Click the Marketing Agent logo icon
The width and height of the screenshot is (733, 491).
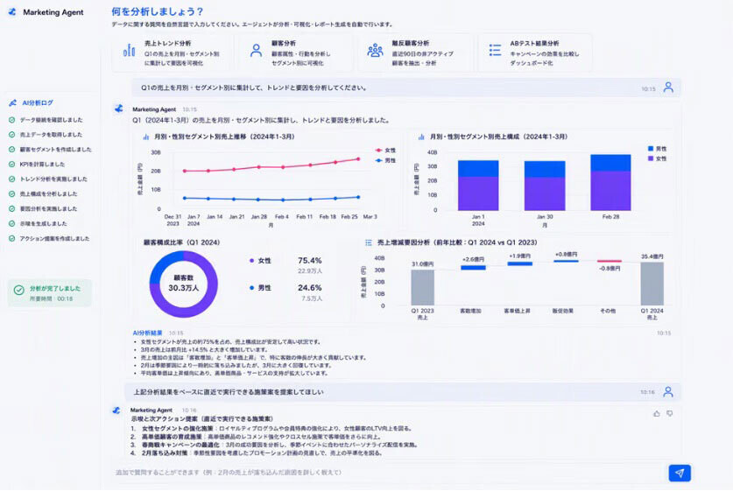(x=12, y=12)
